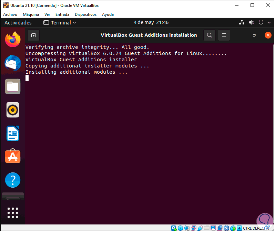Viewport: 275px width, 231px height.
Task: Restore the terminal window size
Action: tap(254, 35)
